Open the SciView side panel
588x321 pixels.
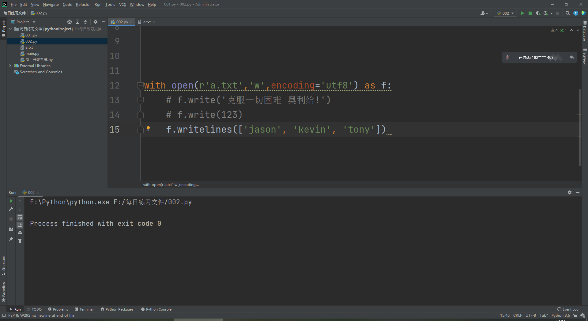585,56
